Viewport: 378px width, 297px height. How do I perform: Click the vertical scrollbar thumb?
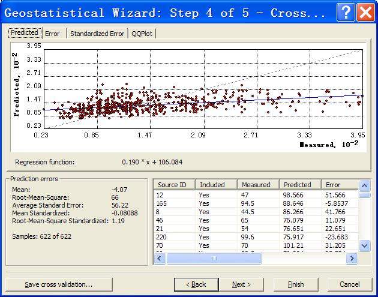364,195
